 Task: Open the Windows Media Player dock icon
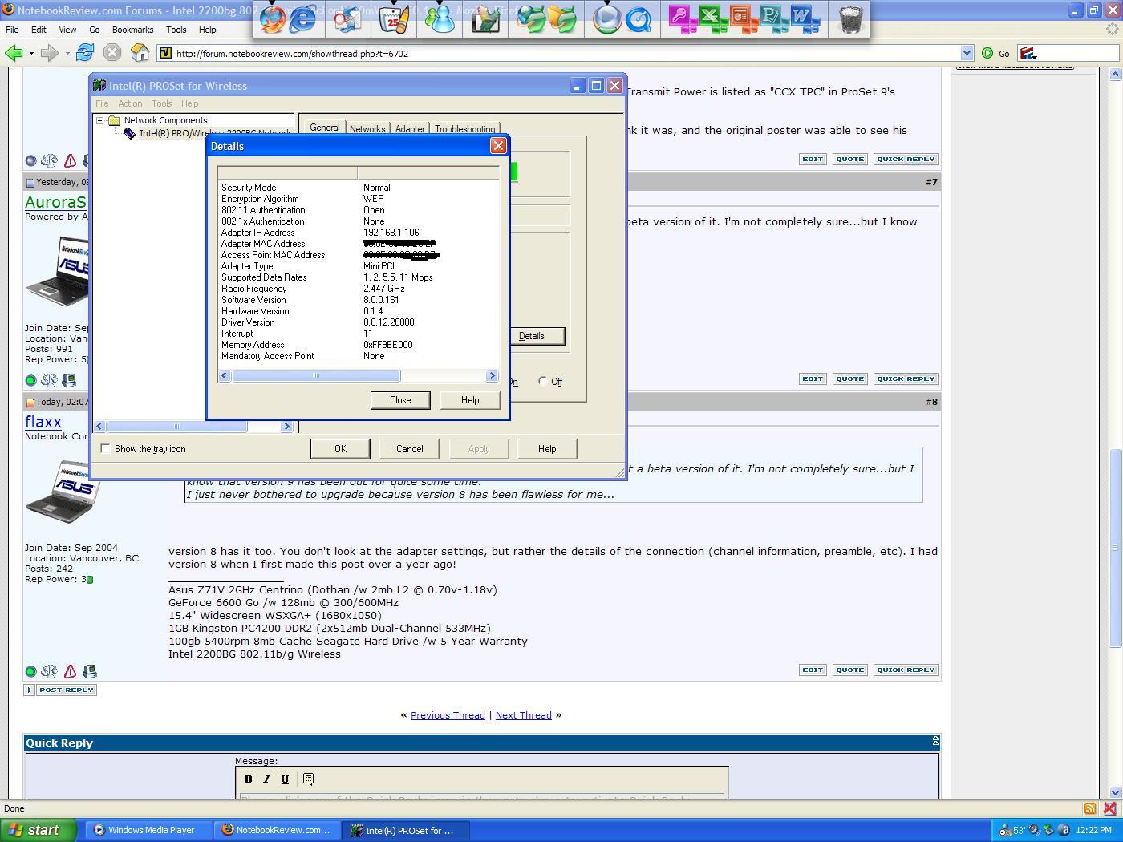click(x=607, y=18)
